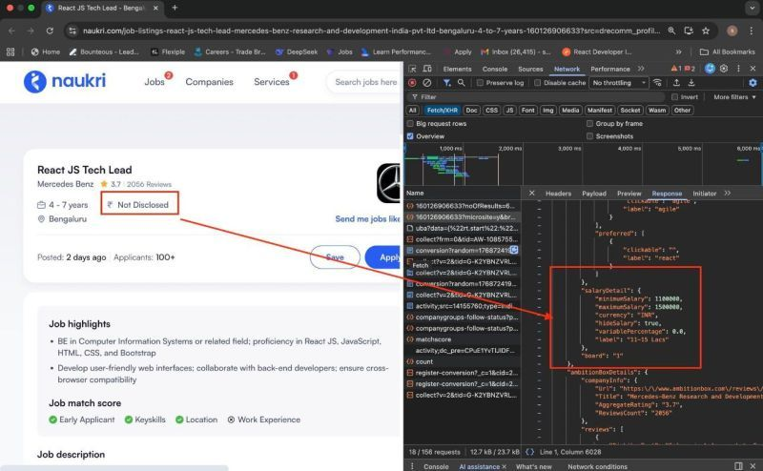Reload the page with the refresh icon
The height and width of the screenshot is (471, 763).
coord(50,31)
